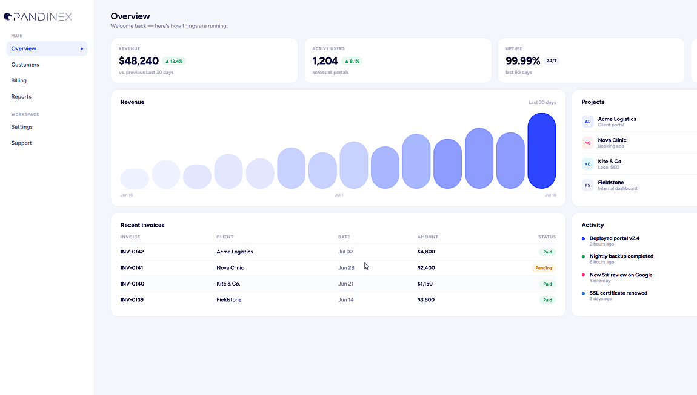Screen dimensions: 697x395
Task: Click the Last 30 days chart label
Action: (542, 102)
